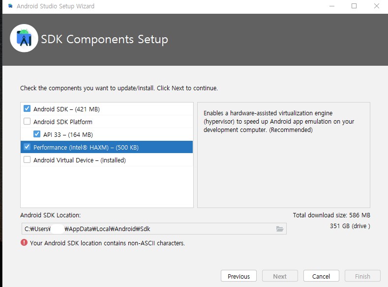
Task: Select 'Performance (Intel® HAXM) – (500 KB)' row text
Action: click(x=86, y=147)
